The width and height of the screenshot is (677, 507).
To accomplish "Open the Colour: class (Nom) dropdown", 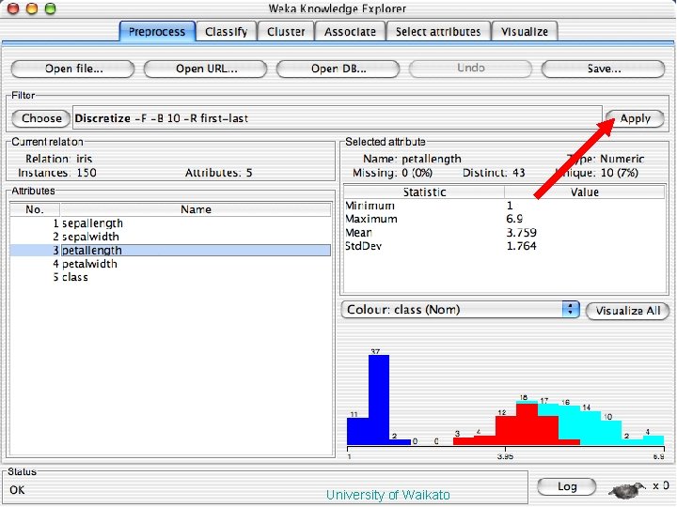I will coord(460,310).
